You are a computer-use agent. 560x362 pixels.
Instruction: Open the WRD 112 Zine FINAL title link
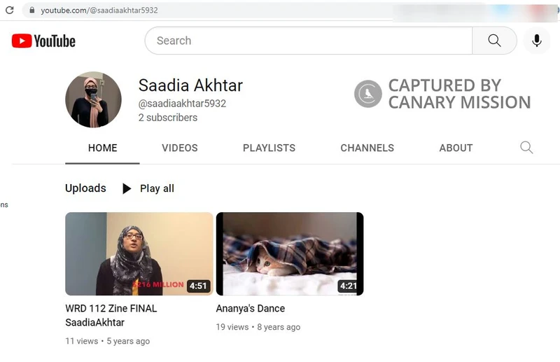coord(111,316)
